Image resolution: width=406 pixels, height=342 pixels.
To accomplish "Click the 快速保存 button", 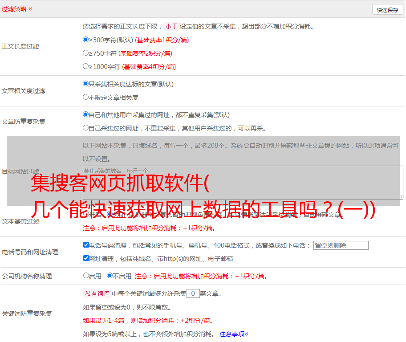I will pyautogui.click(x=387, y=10).
